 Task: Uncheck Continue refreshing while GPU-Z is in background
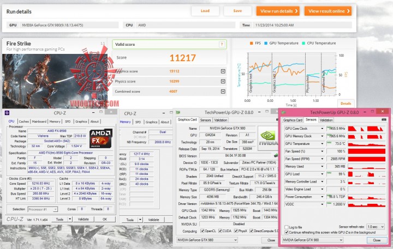click(287, 233)
